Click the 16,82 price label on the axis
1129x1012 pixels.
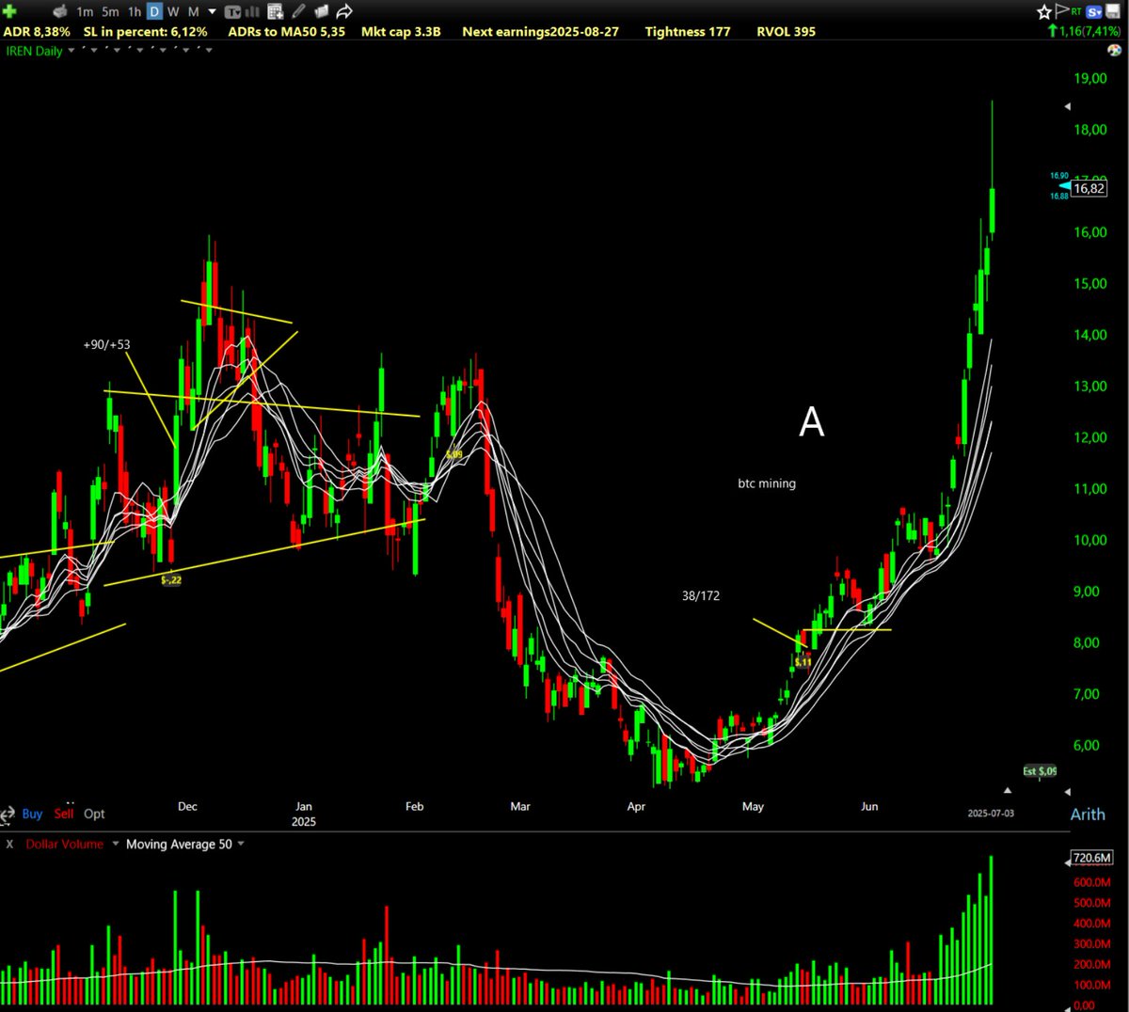1088,188
